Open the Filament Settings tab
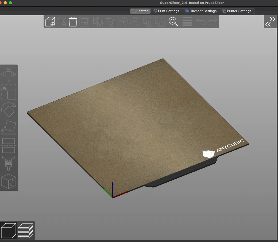 click(201, 11)
